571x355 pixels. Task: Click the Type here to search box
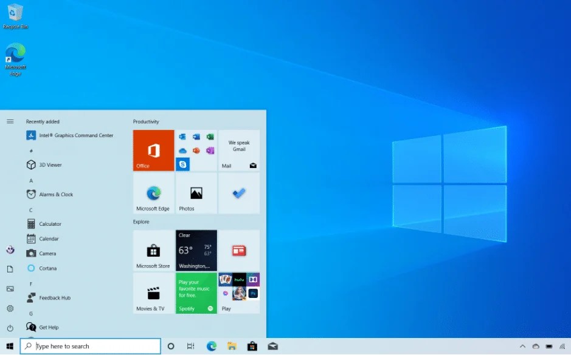click(x=91, y=347)
